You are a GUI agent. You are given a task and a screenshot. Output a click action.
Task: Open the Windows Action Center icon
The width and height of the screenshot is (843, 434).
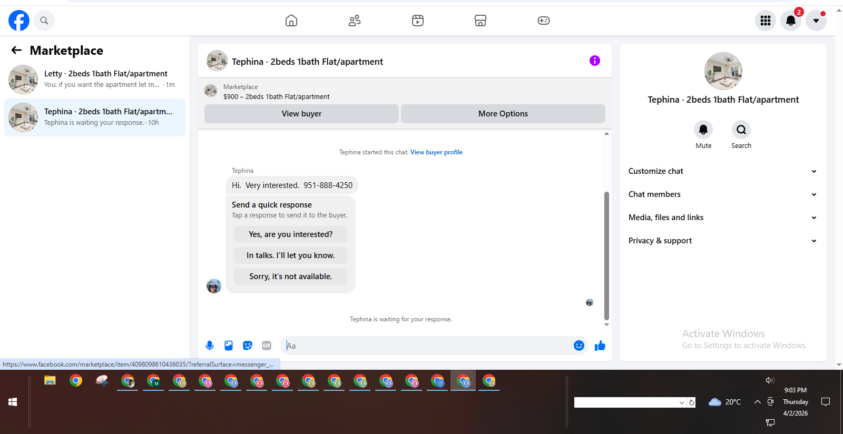(826, 402)
